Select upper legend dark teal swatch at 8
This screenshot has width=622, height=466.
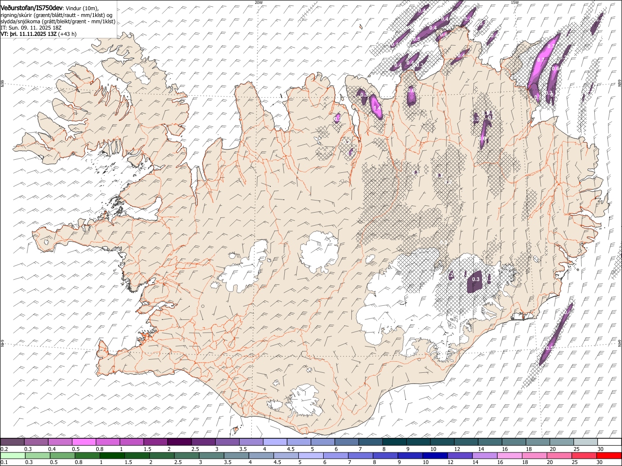pos(394,442)
